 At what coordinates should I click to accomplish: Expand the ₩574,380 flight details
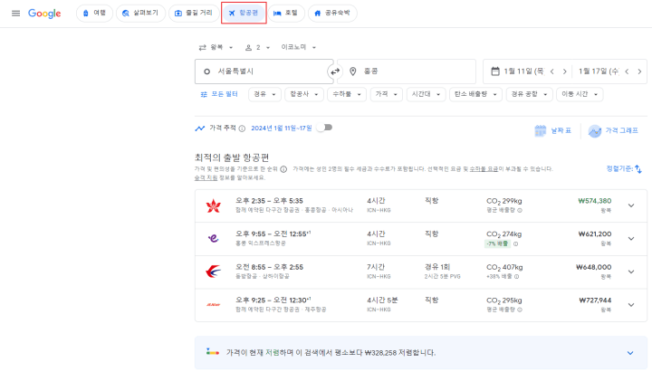point(631,205)
